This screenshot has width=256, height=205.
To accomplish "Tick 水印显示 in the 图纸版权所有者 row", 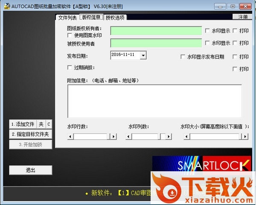I will [207, 31].
